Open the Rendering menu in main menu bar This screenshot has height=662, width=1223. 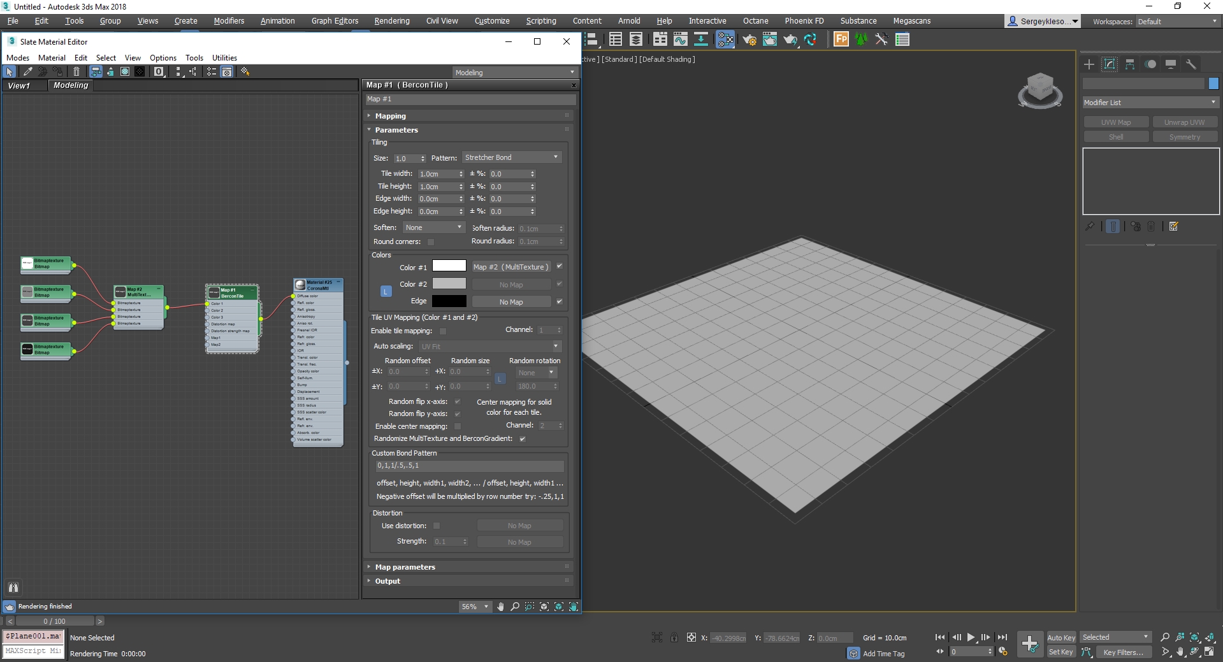392,21
